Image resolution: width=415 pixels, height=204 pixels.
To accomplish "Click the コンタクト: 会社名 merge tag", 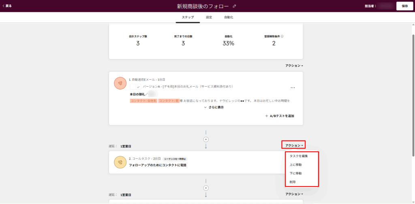I will tap(143, 101).
